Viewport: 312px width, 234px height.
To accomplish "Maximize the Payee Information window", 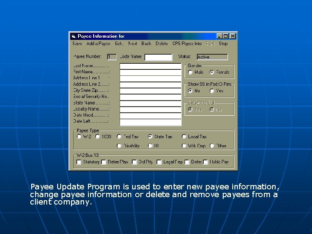I will coord(226,36).
